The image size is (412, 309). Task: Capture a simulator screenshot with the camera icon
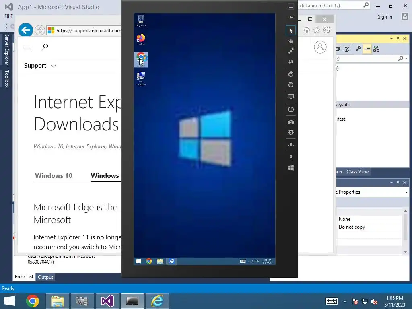[x=291, y=122]
